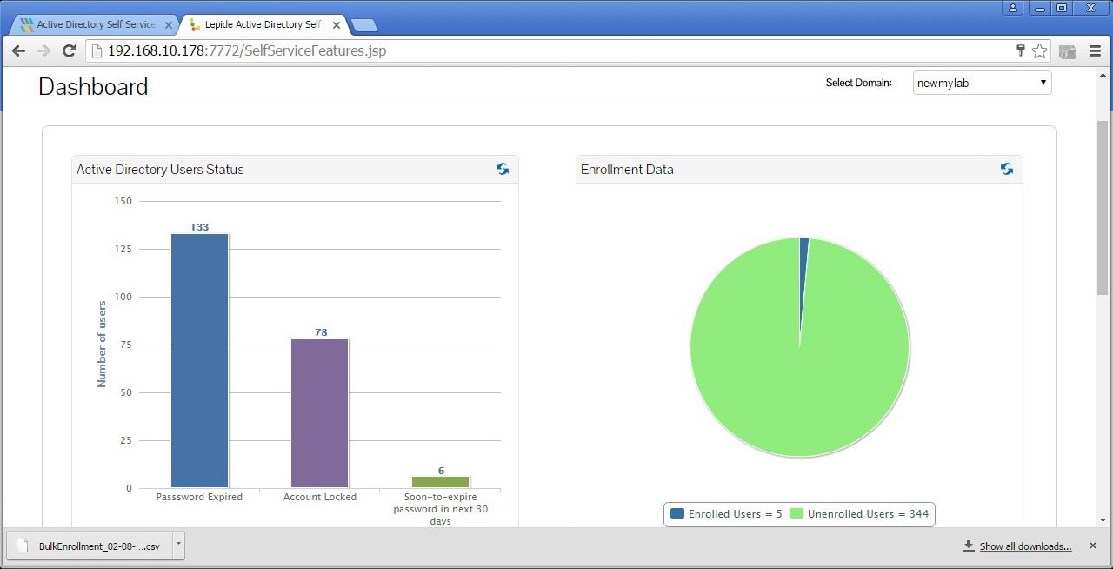Open the new tab button
Viewport: 1113px width, 569px height.
(364, 25)
